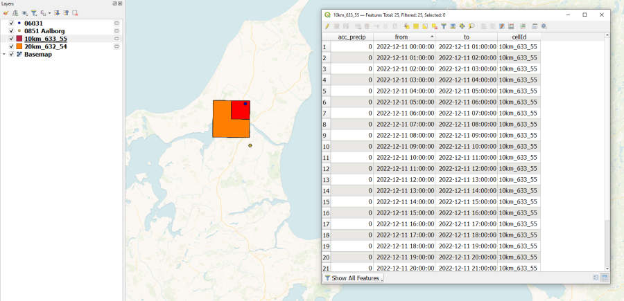This screenshot has height=301, width=624.
Task: Toggle editing mode pencil icon in attribute table
Action: point(327,26)
